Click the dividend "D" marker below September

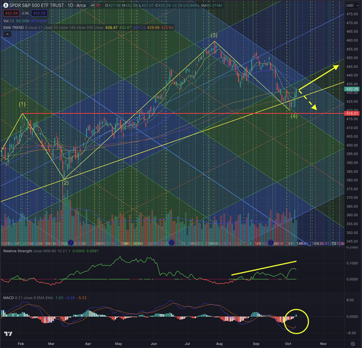[x=270, y=243]
